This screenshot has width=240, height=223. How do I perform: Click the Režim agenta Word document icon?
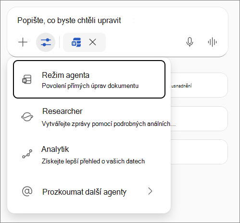27,79
